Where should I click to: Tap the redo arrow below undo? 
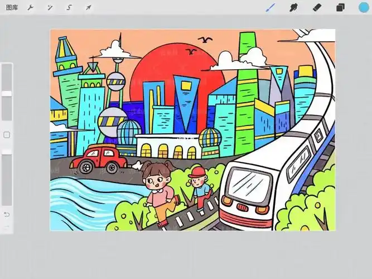pyautogui.click(x=7, y=227)
